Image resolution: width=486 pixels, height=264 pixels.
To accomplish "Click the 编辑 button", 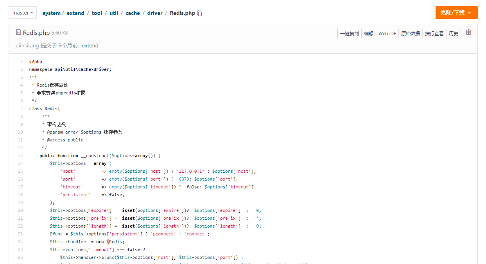I will (369, 34).
